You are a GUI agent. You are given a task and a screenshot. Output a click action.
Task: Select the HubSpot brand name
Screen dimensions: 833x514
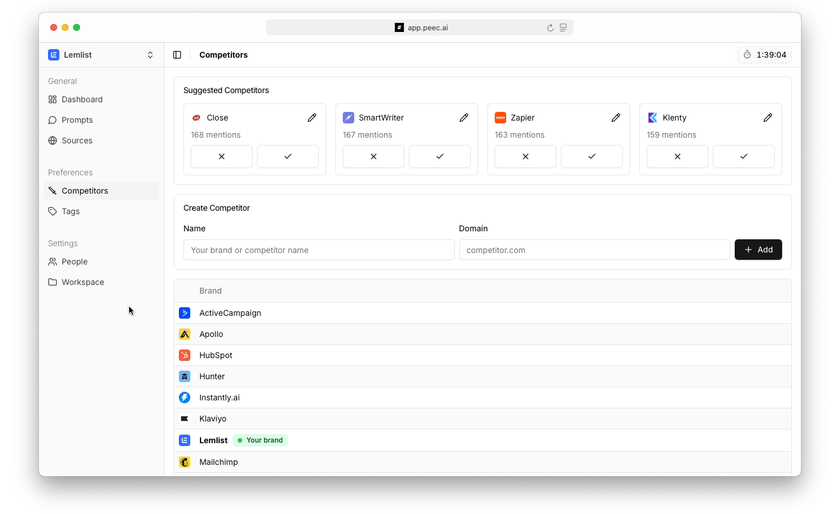(x=216, y=355)
